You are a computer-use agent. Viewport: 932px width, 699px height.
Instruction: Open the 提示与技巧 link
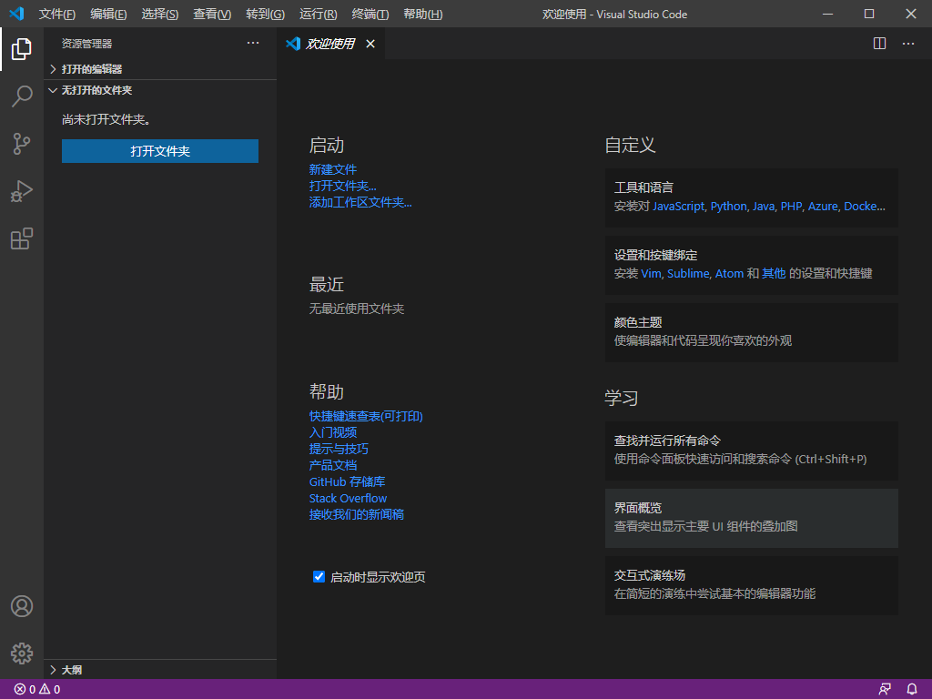pos(339,449)
